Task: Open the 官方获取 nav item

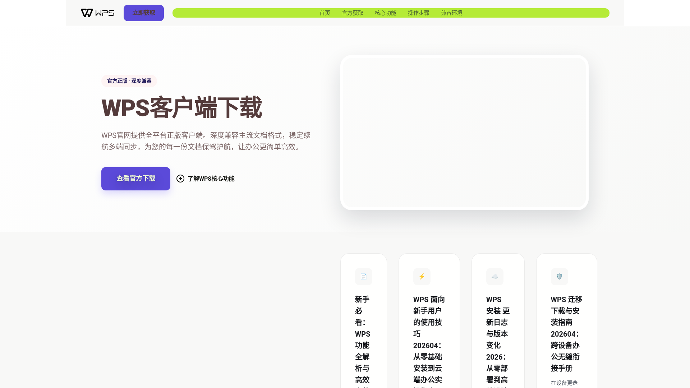Action: point(353,13)
